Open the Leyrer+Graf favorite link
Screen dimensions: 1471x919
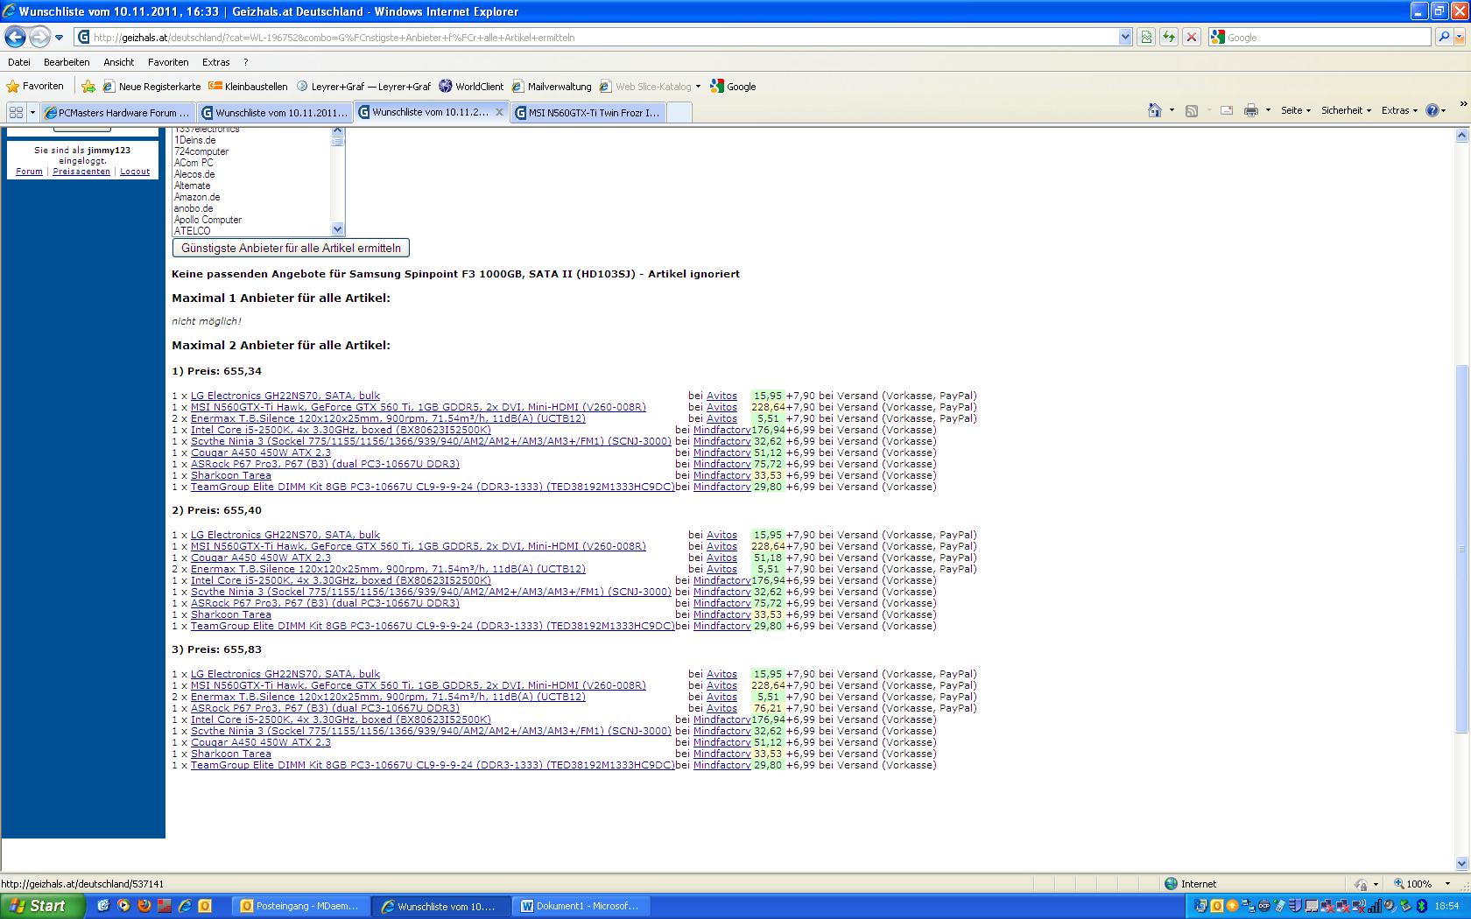[363, 87]
